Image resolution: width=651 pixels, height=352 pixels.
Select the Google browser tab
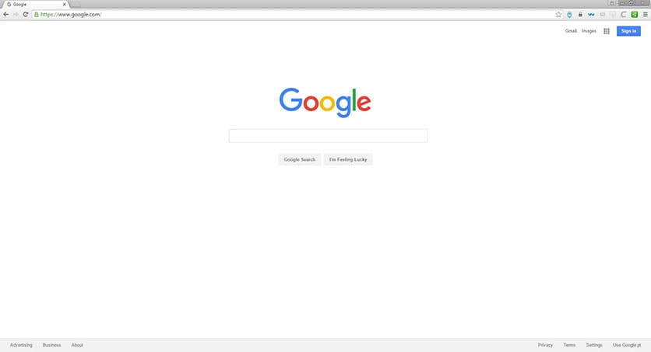coord(35,4)
